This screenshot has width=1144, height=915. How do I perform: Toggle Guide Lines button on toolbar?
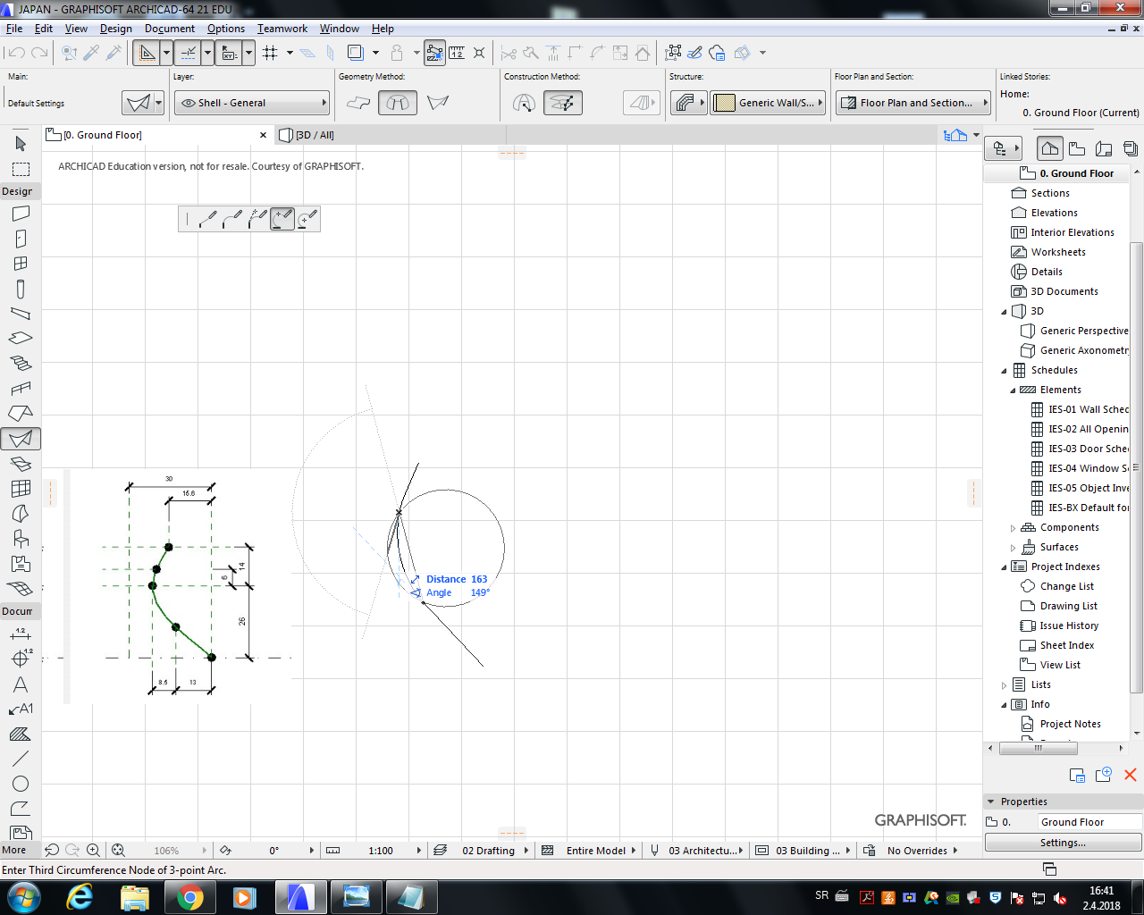click(146, 53)
